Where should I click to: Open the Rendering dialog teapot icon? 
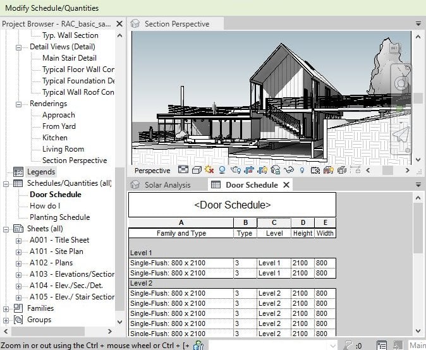pos(236,170)
